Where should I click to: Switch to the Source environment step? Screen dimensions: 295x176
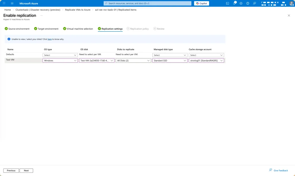tap(17, 29)
